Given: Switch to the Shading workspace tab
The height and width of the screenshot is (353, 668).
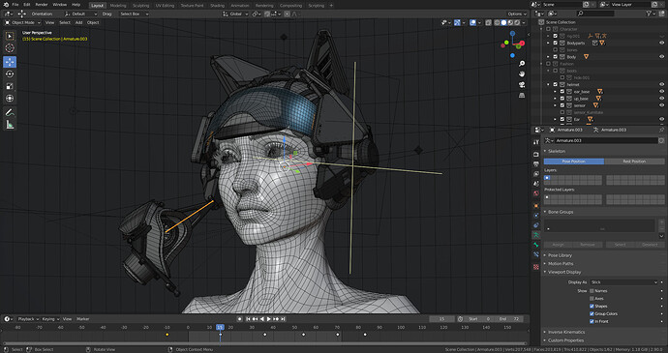Looking at the screenshot, I should (x=217, y=6).
